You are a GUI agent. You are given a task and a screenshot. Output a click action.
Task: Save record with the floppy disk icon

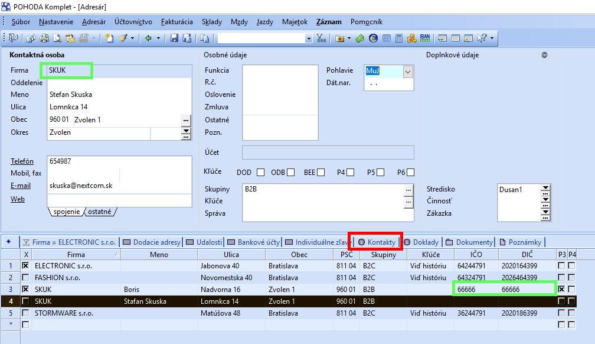click(x=174, y=38)
